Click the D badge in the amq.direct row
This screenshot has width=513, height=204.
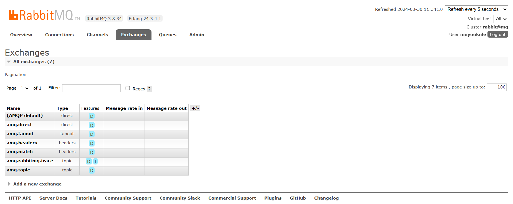click(92, 125)
